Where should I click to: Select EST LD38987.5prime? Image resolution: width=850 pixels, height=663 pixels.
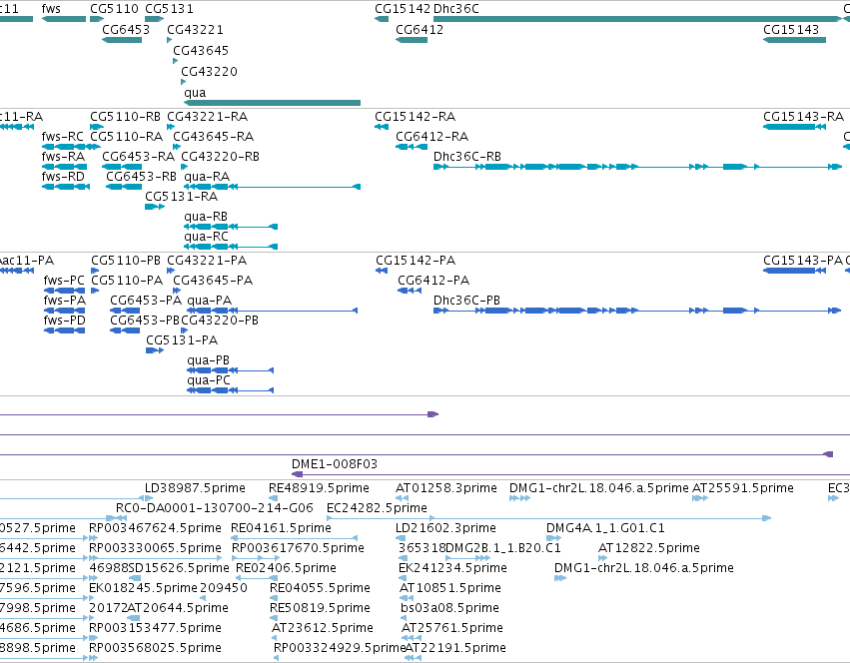pos(149,498)
